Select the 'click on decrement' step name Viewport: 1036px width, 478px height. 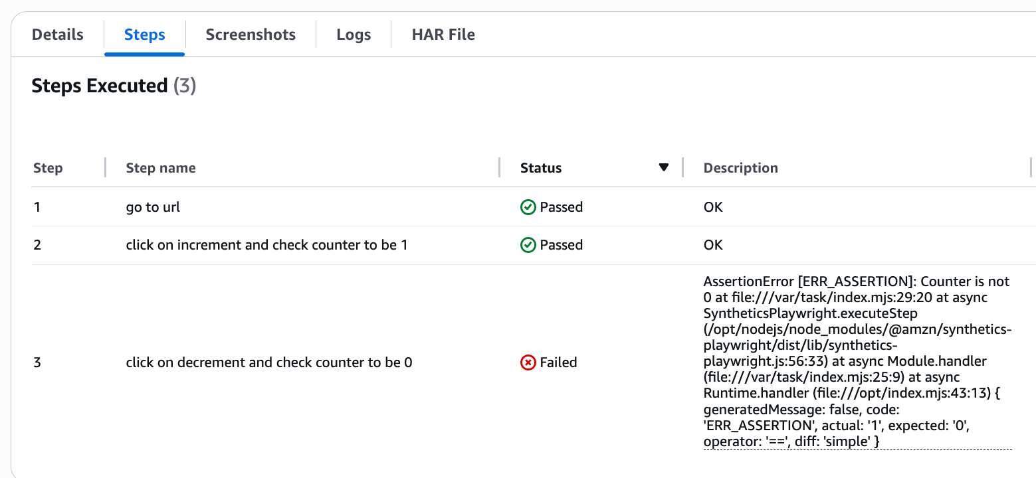(269, 363)
